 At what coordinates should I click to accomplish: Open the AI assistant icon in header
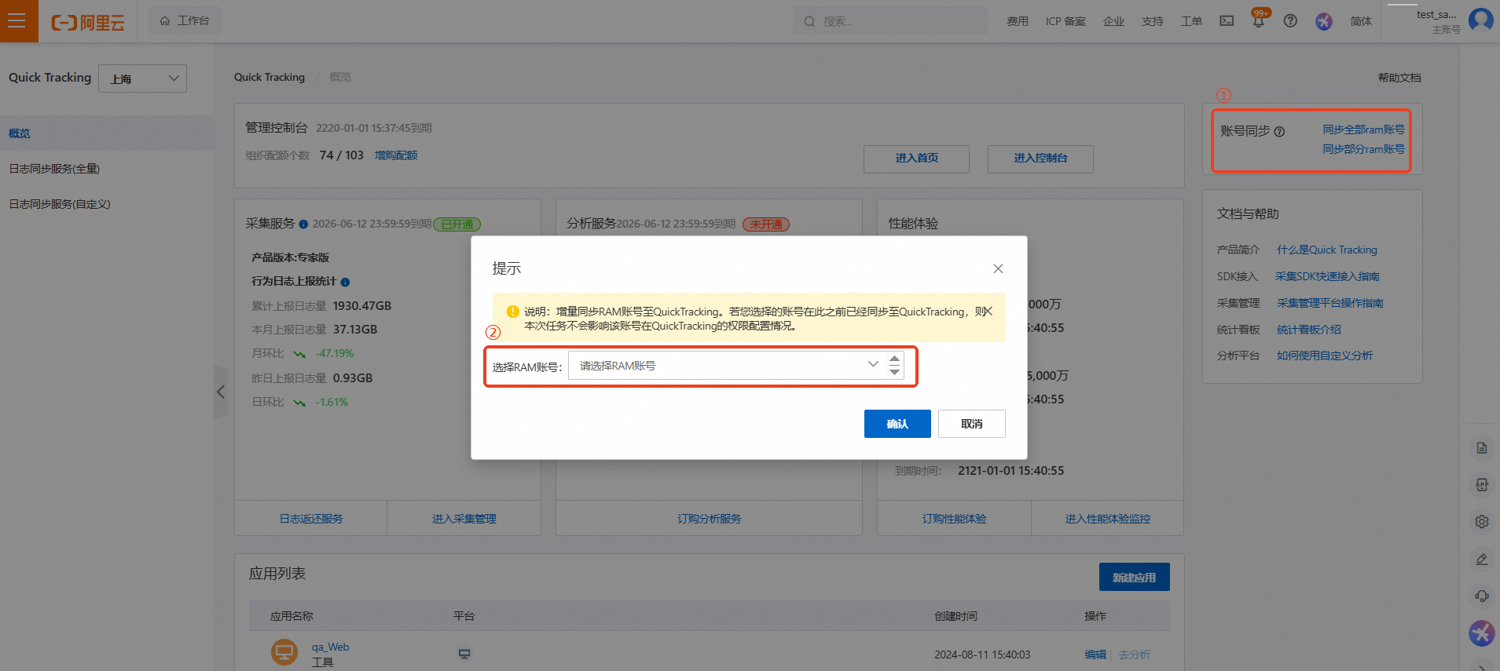point(1324,21)
